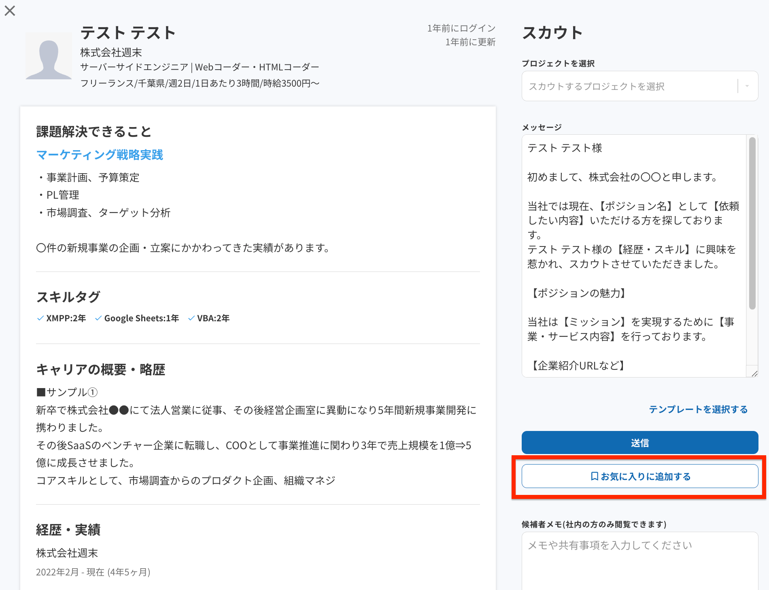Click the bookmark icon in favorites button

[594, 476]
